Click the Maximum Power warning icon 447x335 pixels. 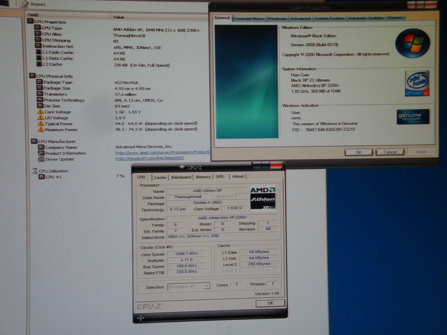(x=41, y=129)
